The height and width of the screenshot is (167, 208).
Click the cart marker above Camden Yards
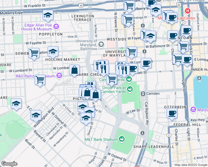click(112, 80)
